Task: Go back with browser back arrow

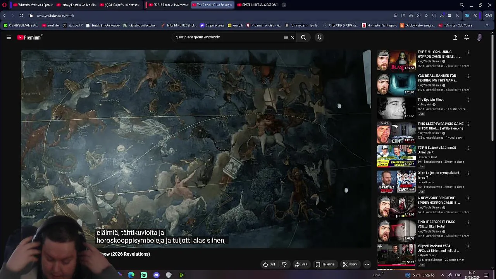Action: point(4,15)
